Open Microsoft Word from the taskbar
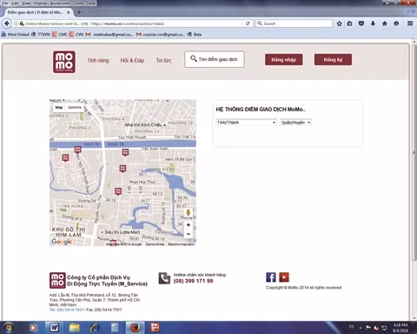 [54, 328]
